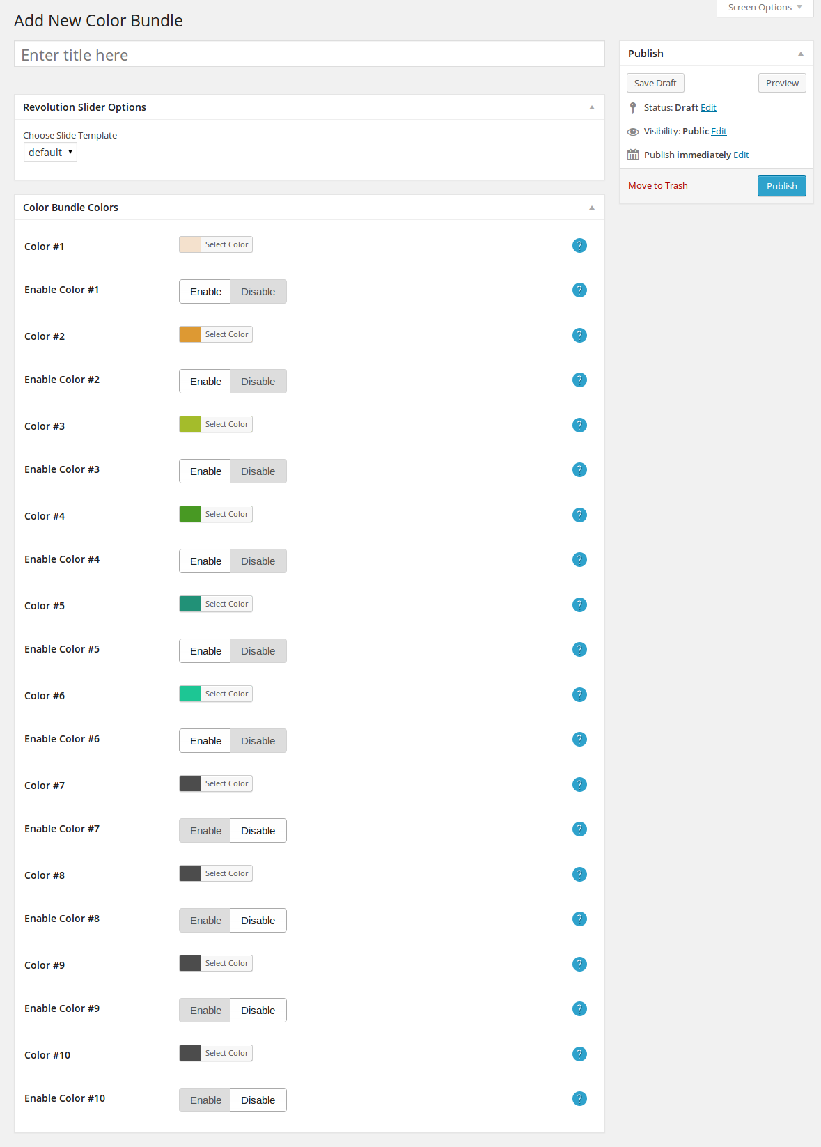The image size is (821, 1147).
Task: Open help for Color #9 row
Action: pos(579,964)
